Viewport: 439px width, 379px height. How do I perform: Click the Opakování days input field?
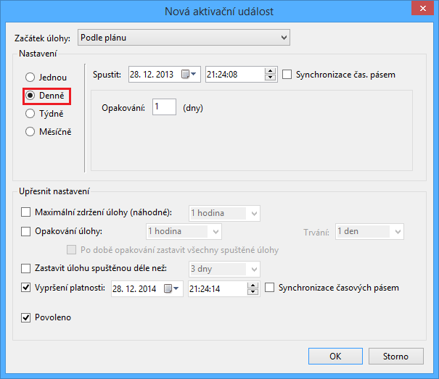pyautogui.click(x=164, y=108)
